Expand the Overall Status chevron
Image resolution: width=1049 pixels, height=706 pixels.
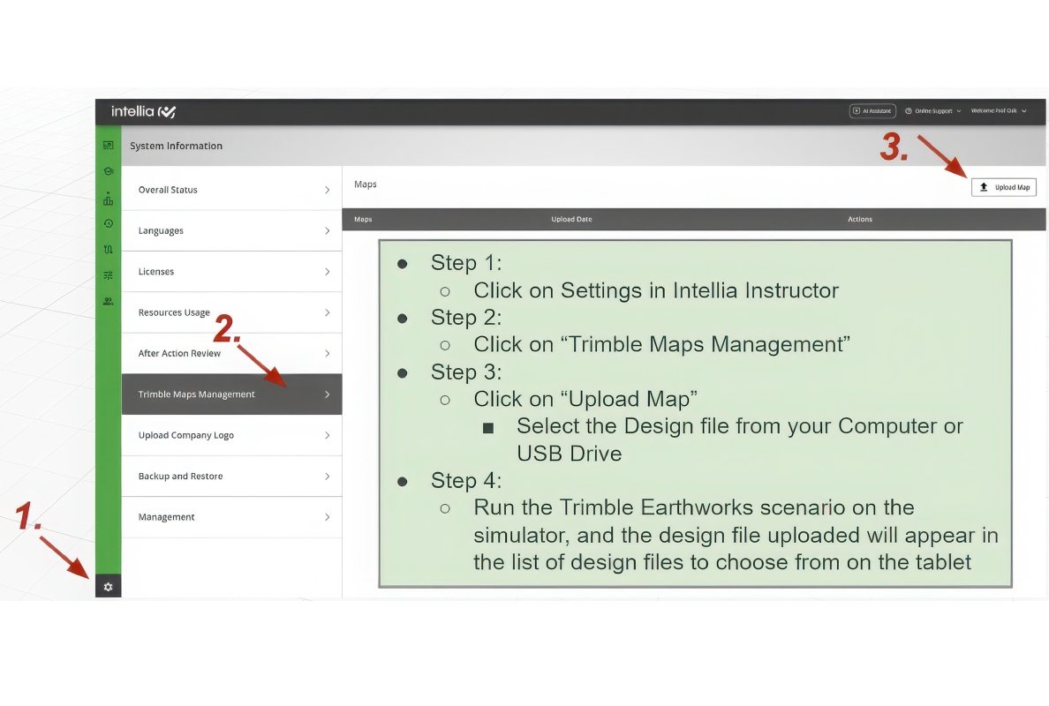(327, 190)
